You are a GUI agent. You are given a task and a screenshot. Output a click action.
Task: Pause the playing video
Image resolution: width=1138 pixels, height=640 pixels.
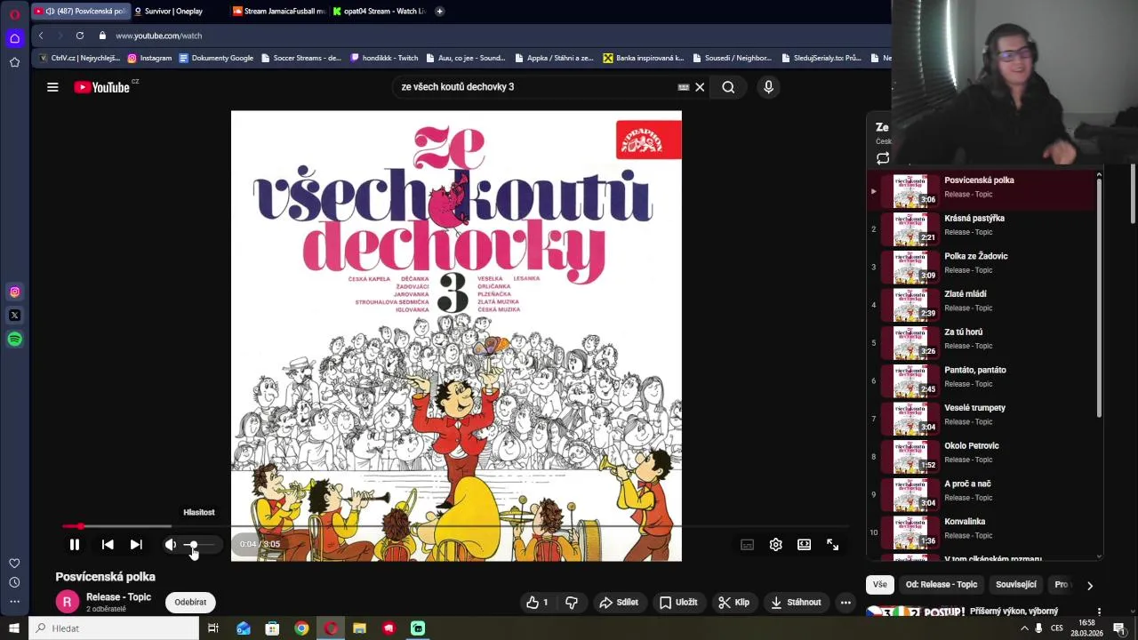pos(75,544)
